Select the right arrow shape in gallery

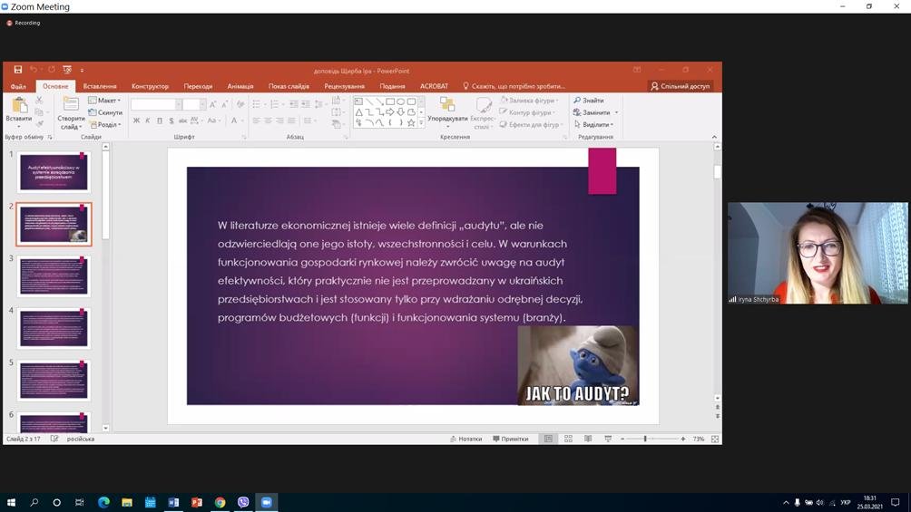390,112
